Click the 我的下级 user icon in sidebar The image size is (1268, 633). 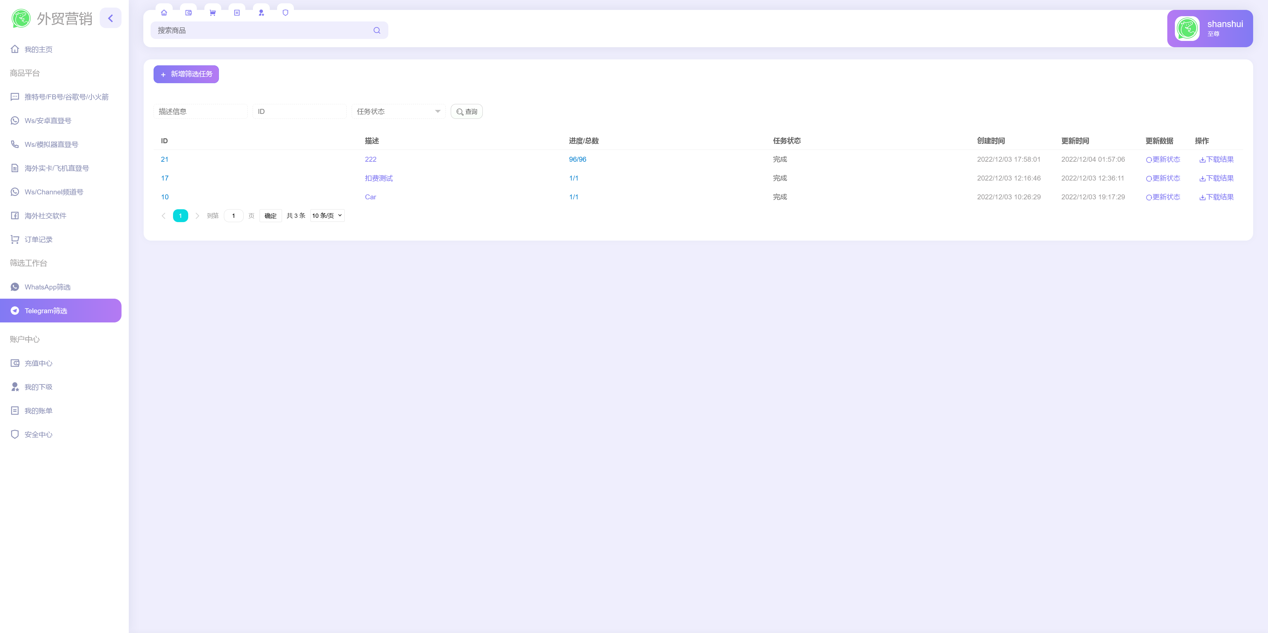(x=15, y=386)
